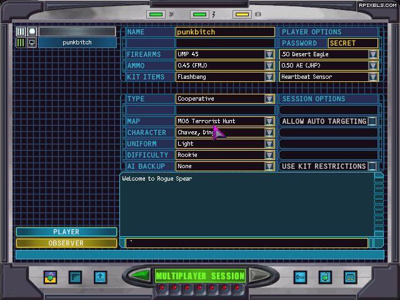Expand the Map dropdown showing M06 Terrorist Hunt
This screenshot has width=400, height=300.
269,121
